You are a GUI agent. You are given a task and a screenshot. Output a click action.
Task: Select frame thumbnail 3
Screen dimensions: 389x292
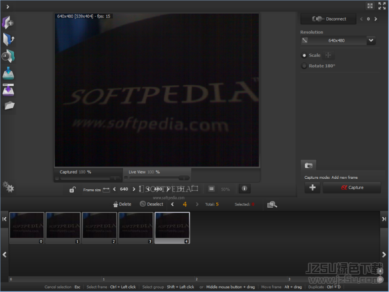pyautogui.click(x=136, y=228)
